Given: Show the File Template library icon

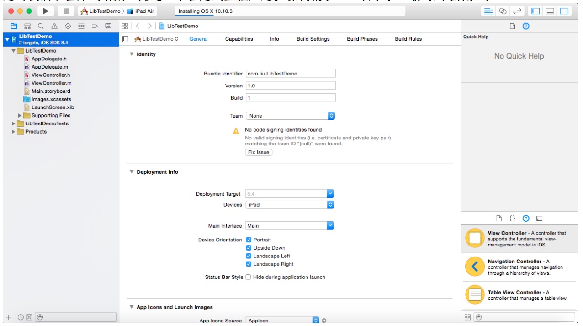Looking at the screenshot, I should click(499, 219).
